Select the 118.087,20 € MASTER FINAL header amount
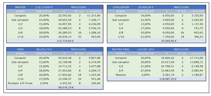 click(x=146, y=49)
